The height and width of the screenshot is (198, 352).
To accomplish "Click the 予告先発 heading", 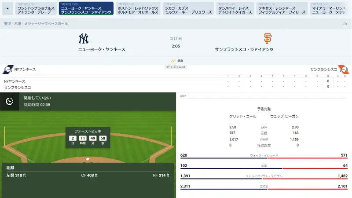I will pos(264,109).
